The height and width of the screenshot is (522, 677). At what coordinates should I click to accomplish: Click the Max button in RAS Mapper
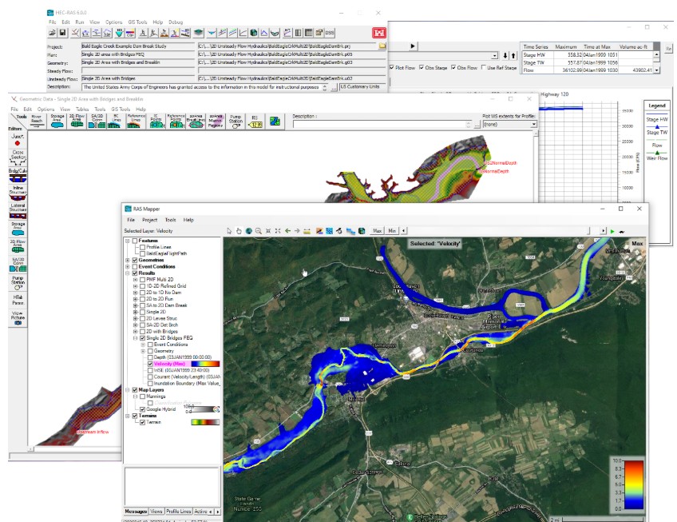coord(378,230)
